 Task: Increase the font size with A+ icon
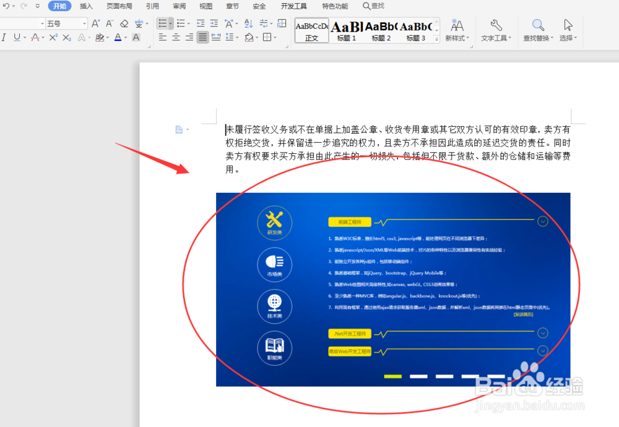pos(95,23)
